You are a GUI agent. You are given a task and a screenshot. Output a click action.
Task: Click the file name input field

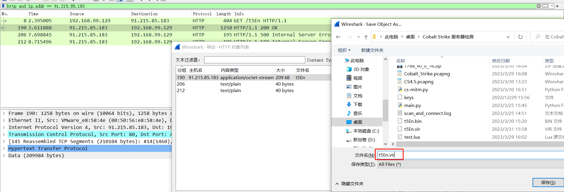pyautogui.click(x=470, y=155)
